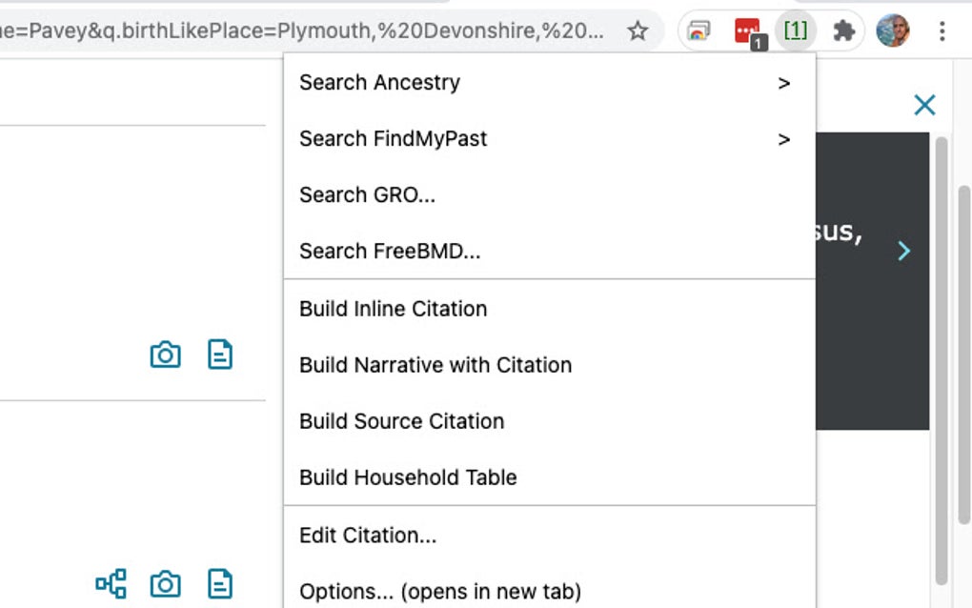Click the red LastPass extension icon with badge
Viewport: 972px width, 608px height.
[746, 30]
